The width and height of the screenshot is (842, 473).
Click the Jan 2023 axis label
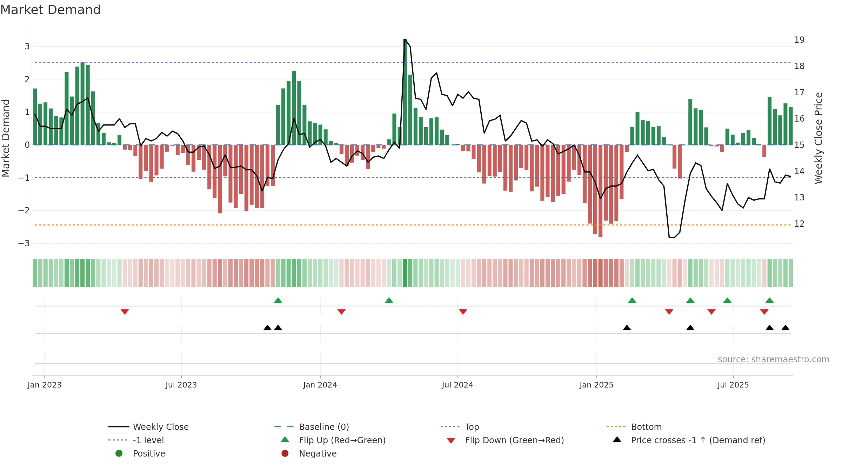pyautogui.click(x=45, y=385)
